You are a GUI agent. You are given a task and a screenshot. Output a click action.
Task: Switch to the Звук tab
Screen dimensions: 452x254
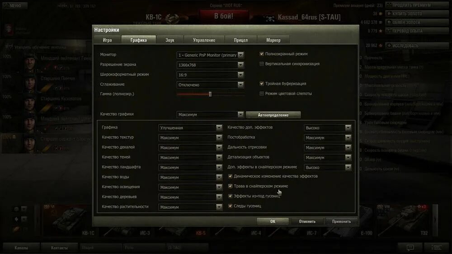click(170, 40)
